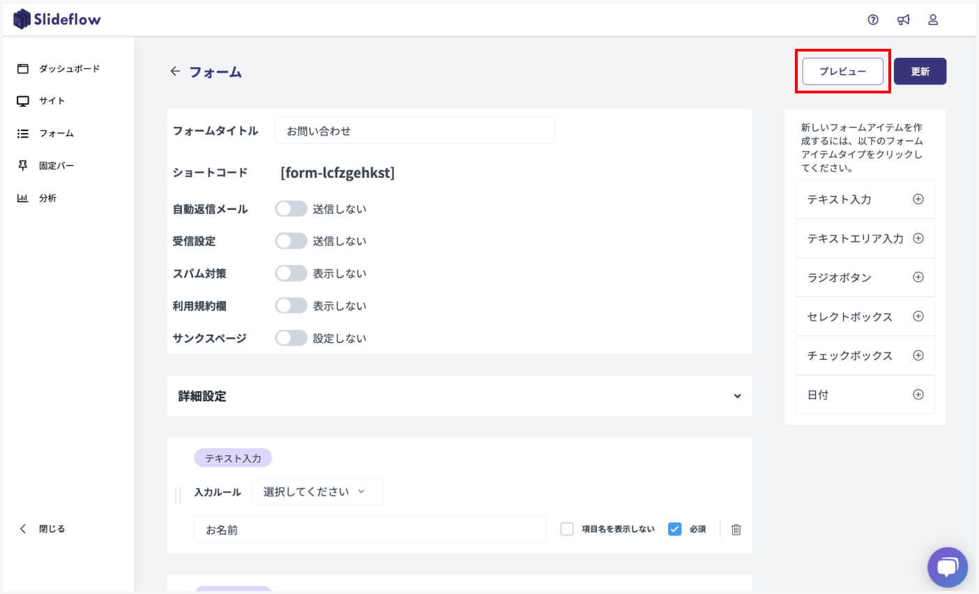979x594 pixels.
Task: Enable the サンクスページ toggle
Action: click(291, 337)
